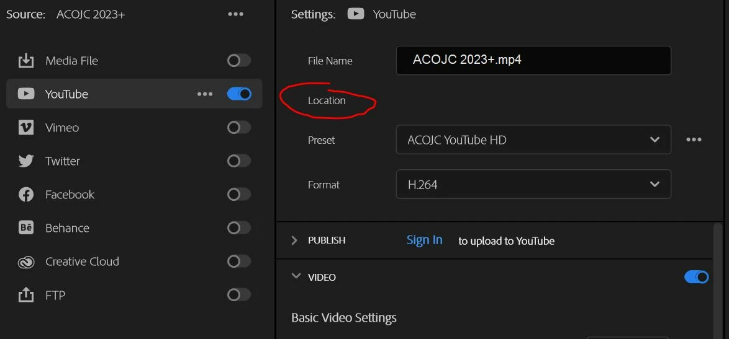Open the Format dropdown H.264
This screenshot has width=729, height=339.
tap(533, 184)
